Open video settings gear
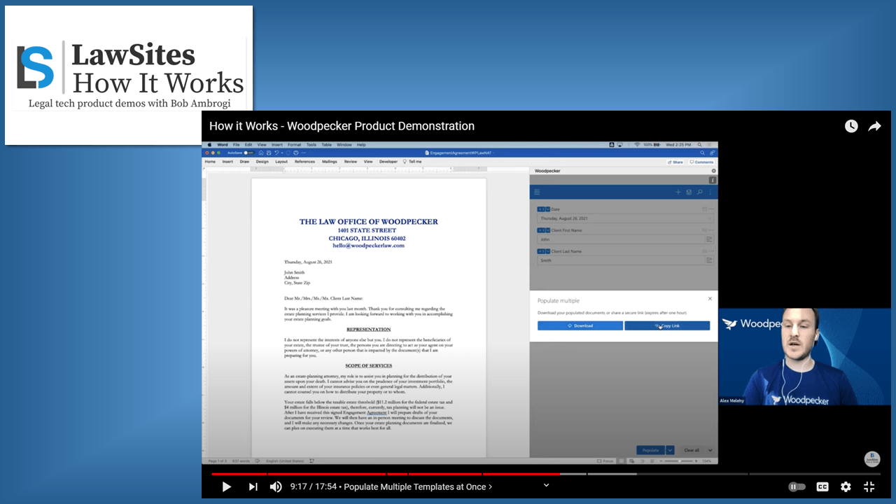The width and height of the screenshot is (896, 504). click(x=846, y=486)
